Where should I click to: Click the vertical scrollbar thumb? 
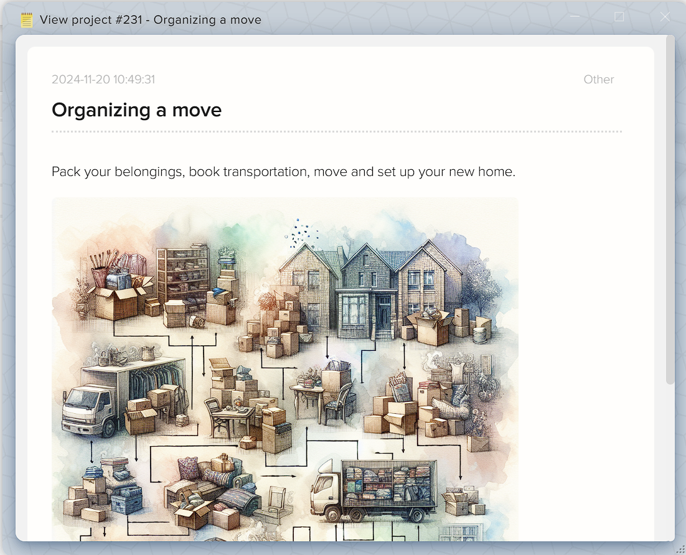click(x=670, y=210)
